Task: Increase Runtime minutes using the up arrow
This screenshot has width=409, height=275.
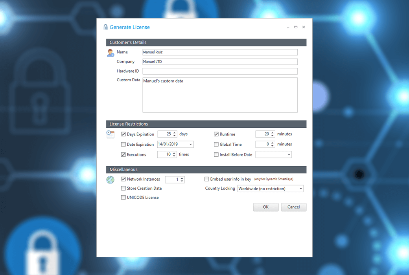Action: pyautogui.click(x=273, y=133)
